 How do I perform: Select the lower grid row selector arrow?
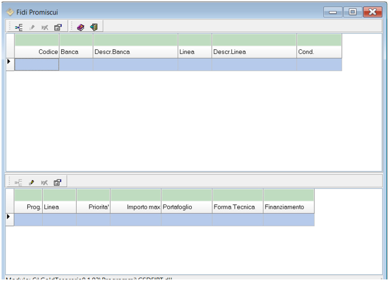[9, 217]
